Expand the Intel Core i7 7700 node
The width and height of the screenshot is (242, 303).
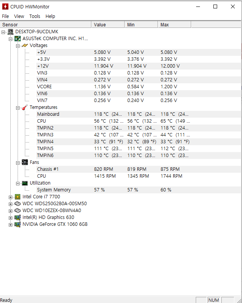coord(10,197)
